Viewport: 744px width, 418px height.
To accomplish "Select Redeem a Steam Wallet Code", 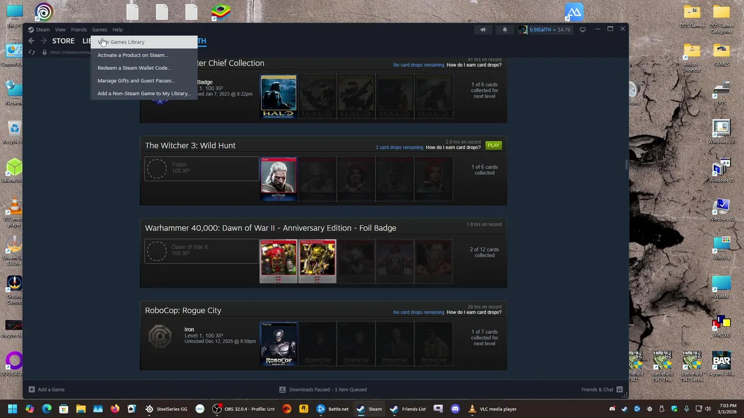I will [x=144, y=68].
